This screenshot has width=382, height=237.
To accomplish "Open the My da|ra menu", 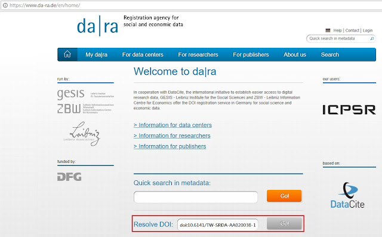I will (x=96, y=54).
